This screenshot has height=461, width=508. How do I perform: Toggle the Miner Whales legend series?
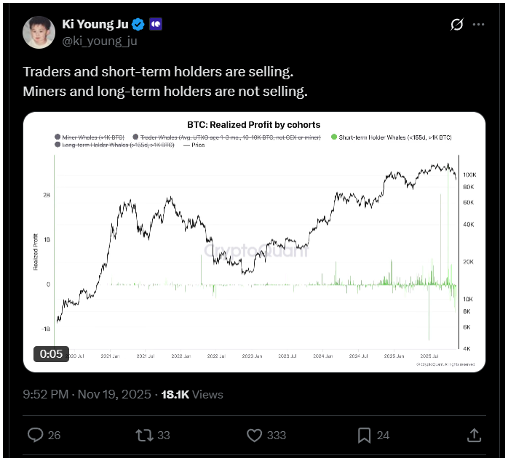click(86, 137)
